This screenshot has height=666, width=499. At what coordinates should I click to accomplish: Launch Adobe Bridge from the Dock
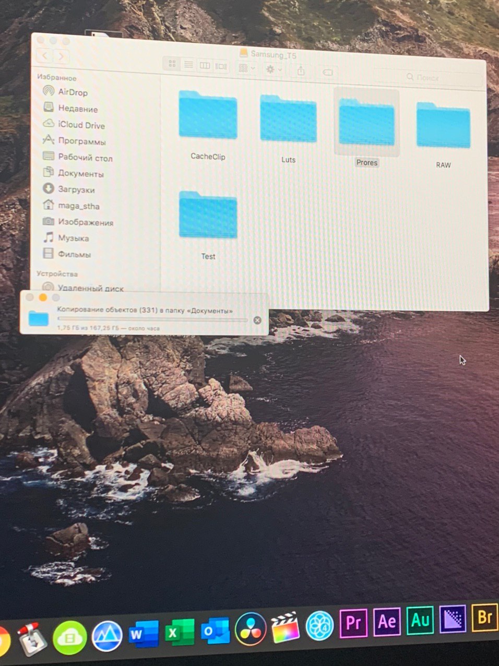pos(484,617)
